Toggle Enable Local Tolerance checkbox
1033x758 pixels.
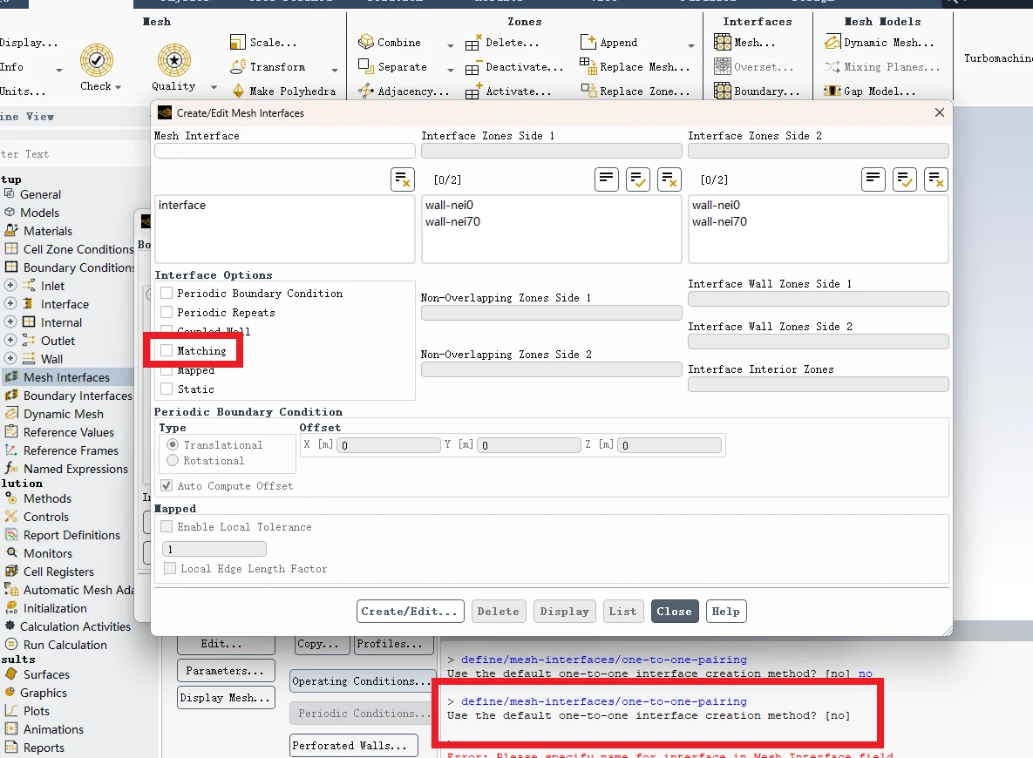point(167,526)
